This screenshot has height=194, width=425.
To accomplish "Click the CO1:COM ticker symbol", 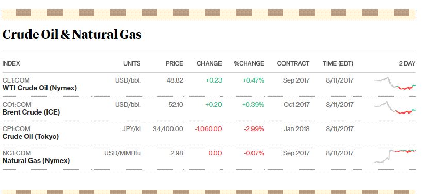I will click(x=17, y=105).
